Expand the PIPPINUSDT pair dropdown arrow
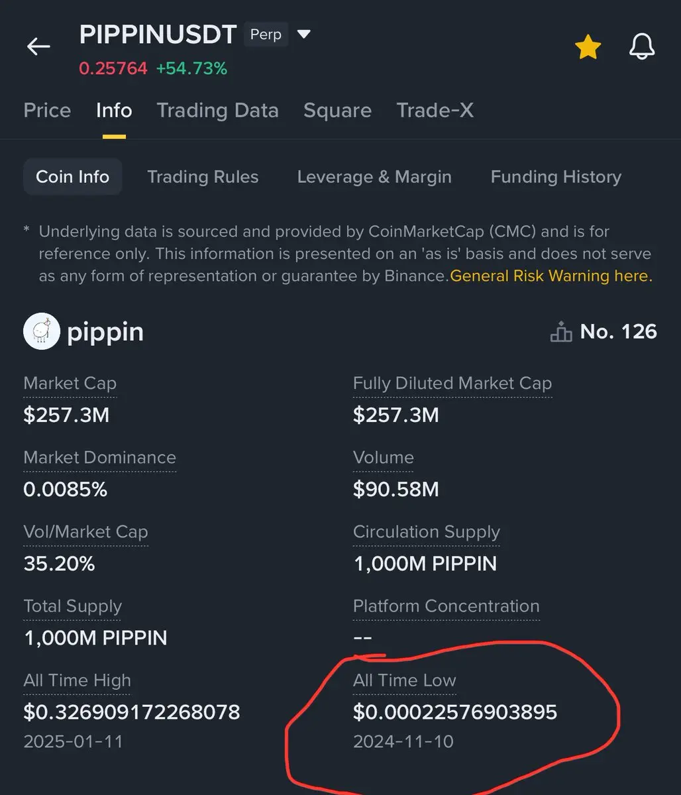The image size is (681, 795). click(303, 34)
